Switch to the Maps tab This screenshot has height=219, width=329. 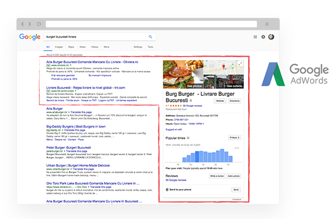pos(71,47)
